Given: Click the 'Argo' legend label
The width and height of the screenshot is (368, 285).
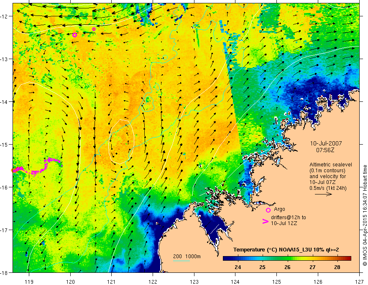Looking at the screenshot, I should [x=279, y=209].
